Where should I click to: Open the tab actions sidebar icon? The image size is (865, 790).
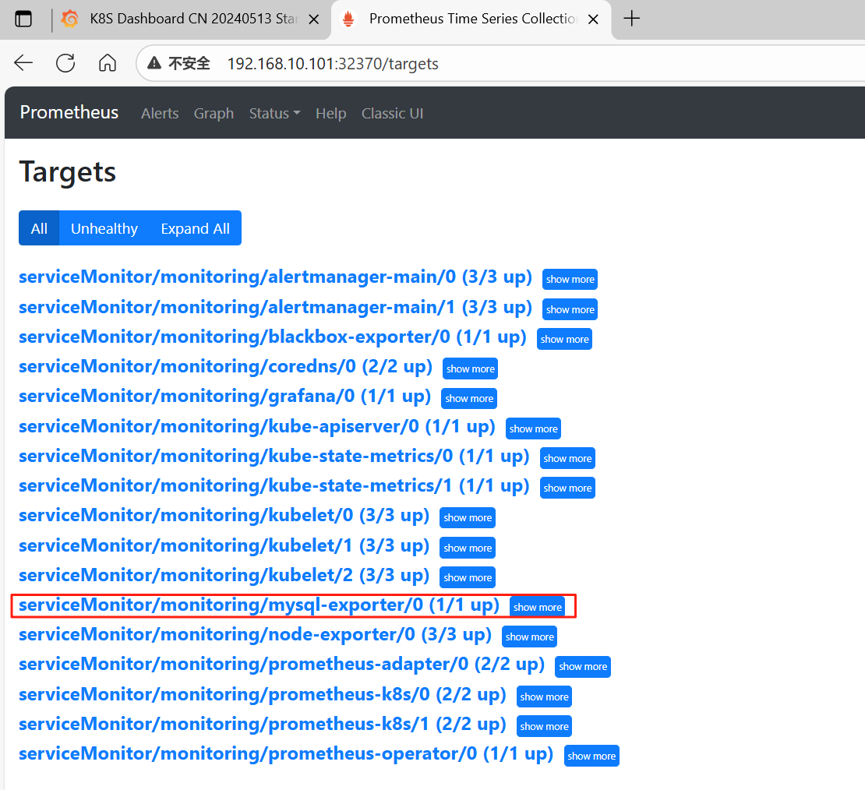23,19
